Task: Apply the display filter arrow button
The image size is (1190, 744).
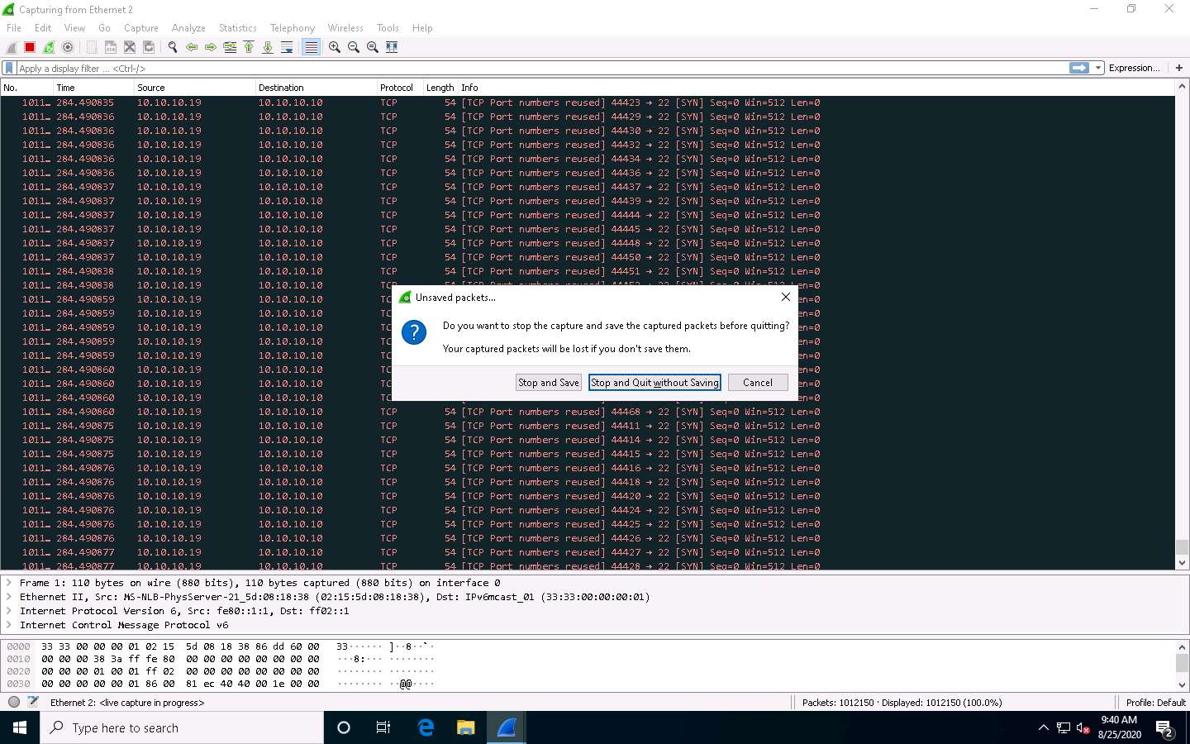Action: tap(1079, 68)
